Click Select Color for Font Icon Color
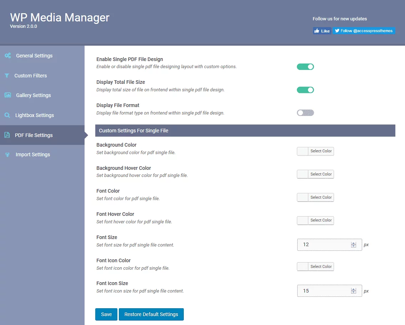Viewport: 405px width, 325px height. (x=321, y=266)
